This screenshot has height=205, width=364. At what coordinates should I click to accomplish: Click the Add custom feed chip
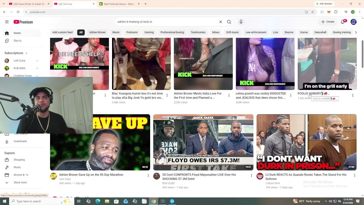tap(62, 32)
